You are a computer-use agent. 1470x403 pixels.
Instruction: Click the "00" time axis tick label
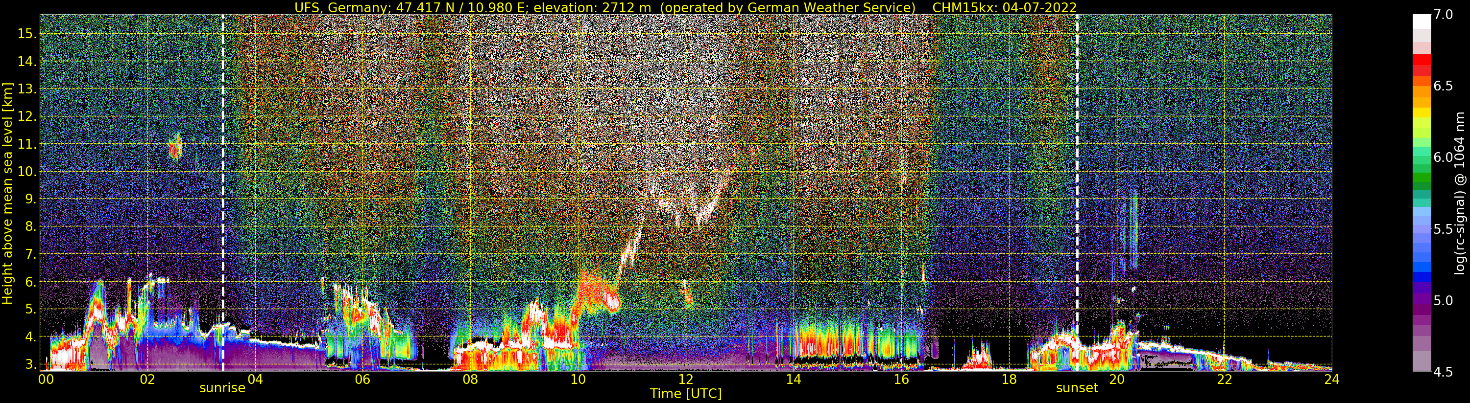click(46, 379)
